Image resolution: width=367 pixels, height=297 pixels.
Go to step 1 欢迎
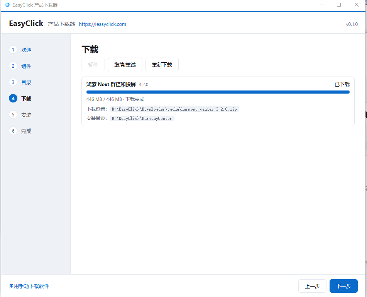pyautogui.click(x=20, y=50)
